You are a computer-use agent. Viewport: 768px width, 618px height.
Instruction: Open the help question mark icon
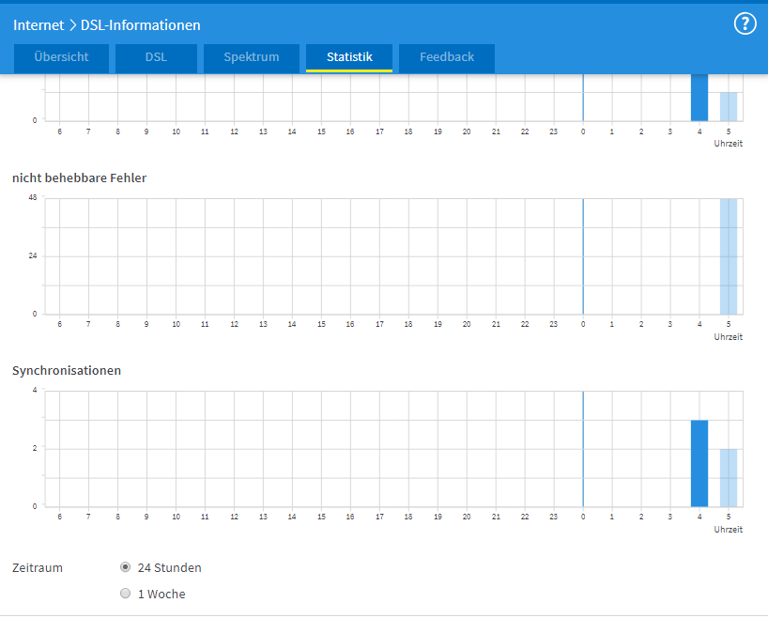point(745,24)
